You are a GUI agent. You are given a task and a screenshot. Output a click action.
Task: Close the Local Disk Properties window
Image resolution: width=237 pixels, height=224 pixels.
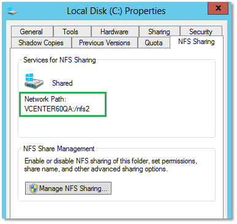[x=218, y=8]
